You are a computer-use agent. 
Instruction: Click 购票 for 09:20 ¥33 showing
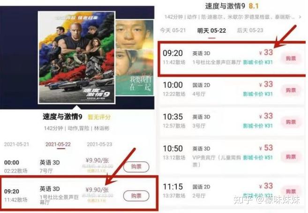click(x=291, y=58)
